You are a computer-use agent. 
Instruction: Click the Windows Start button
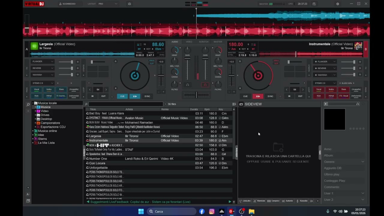point(141,211)
